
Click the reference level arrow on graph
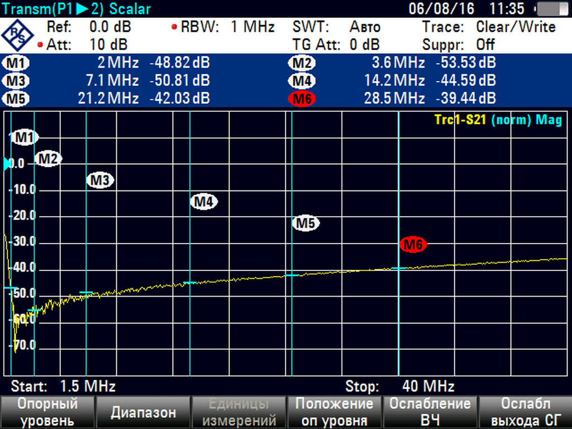7,164
